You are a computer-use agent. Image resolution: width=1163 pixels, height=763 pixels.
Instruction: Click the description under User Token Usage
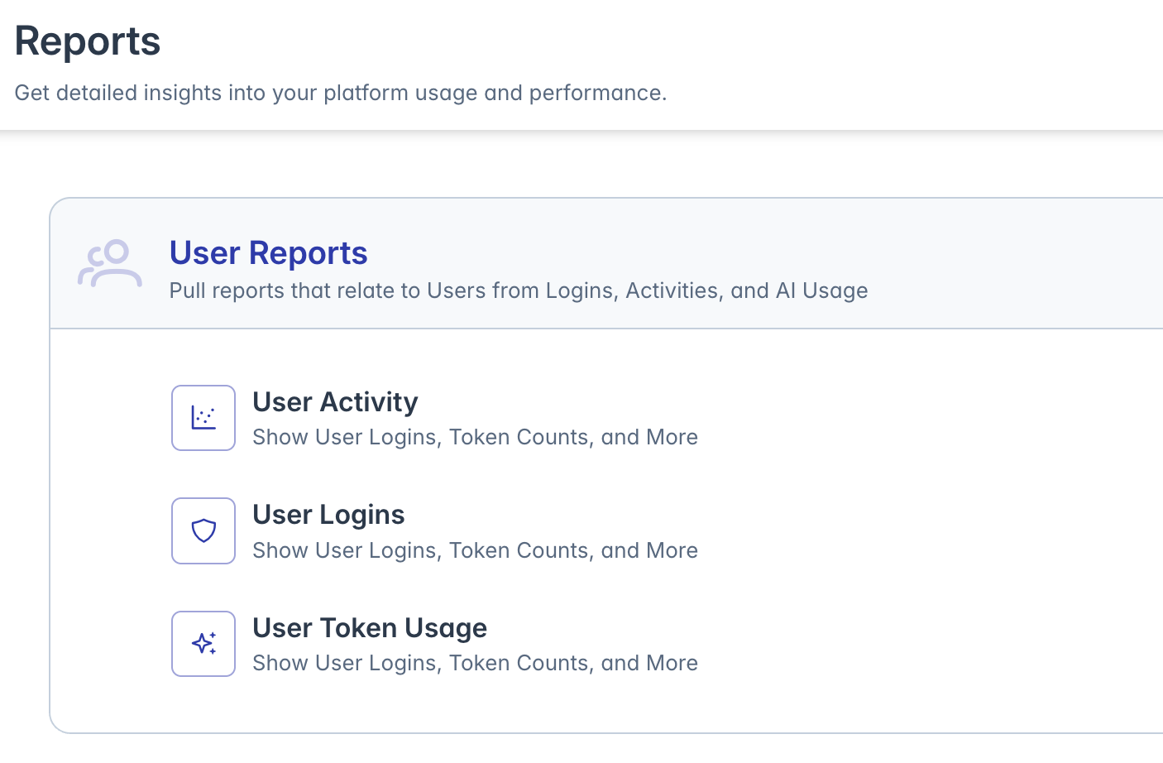tap(475, 663)
